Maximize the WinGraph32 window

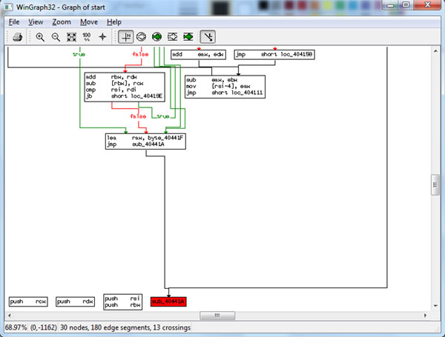tap(406, 5)
